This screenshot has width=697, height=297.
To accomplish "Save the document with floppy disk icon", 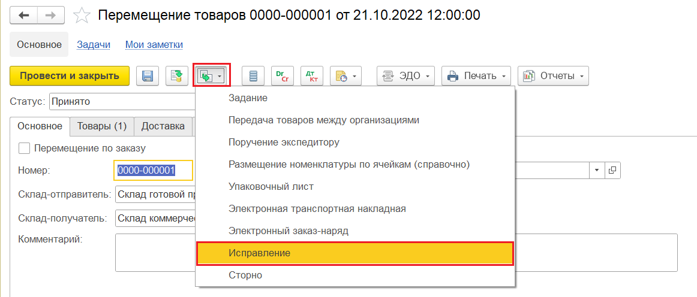I will (x=147, y=76).
